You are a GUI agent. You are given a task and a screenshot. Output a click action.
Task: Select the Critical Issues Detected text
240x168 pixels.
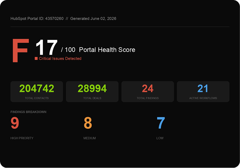(x=60, y=58)
